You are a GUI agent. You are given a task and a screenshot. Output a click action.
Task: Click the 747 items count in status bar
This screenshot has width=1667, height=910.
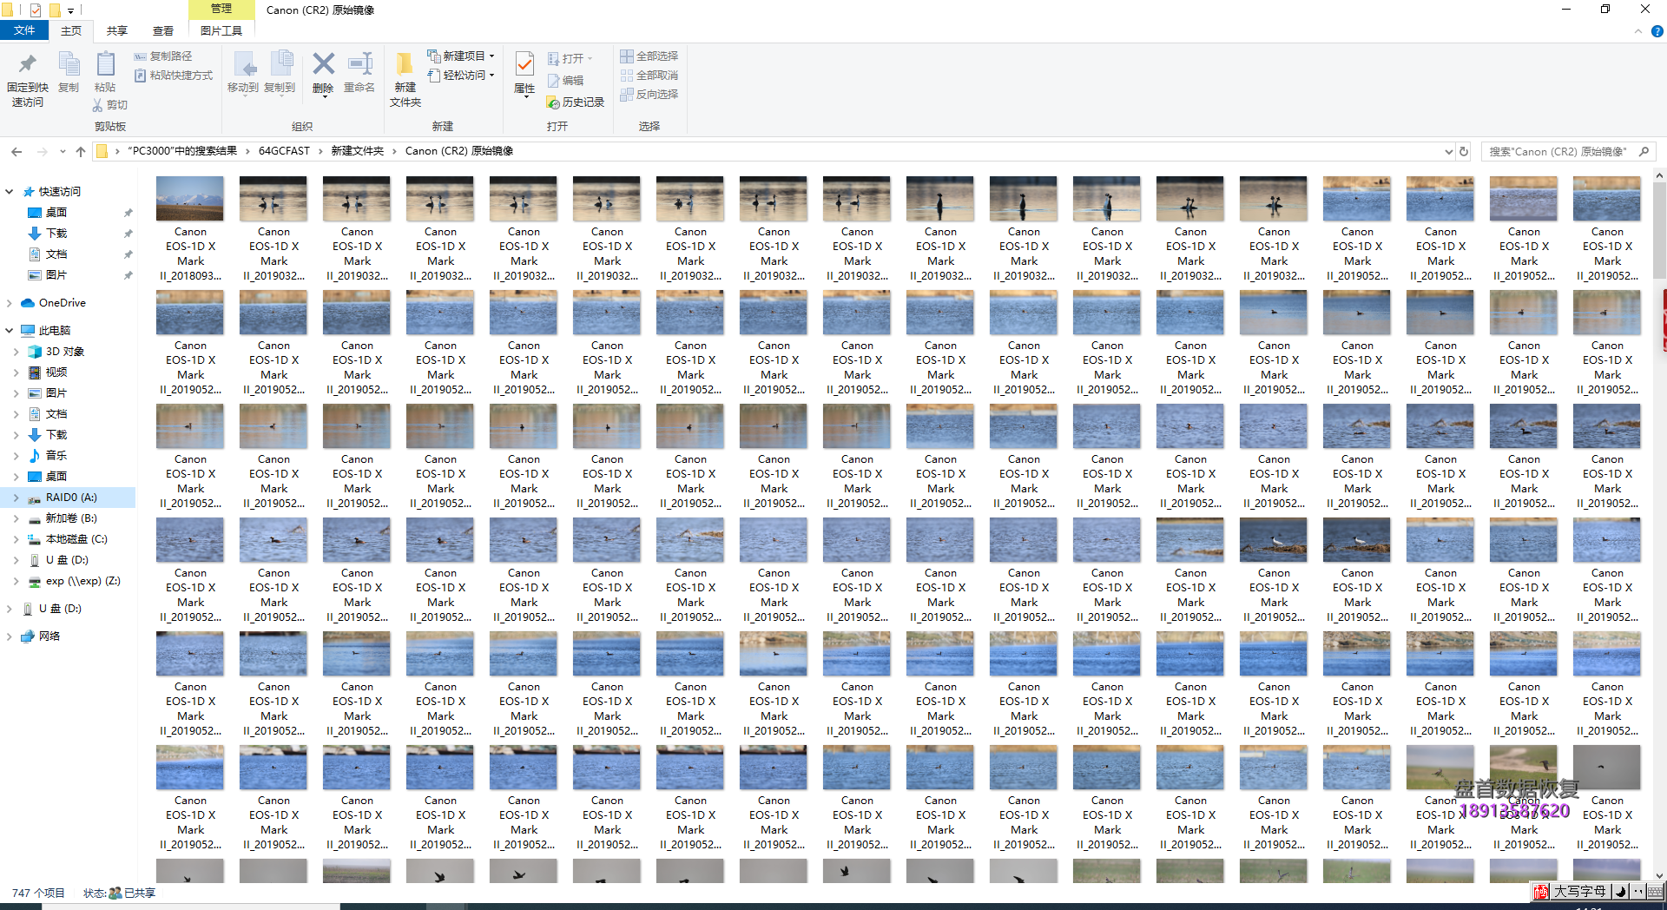click(38, 894)
